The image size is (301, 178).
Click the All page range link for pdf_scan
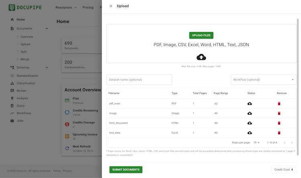pos(216,103)
